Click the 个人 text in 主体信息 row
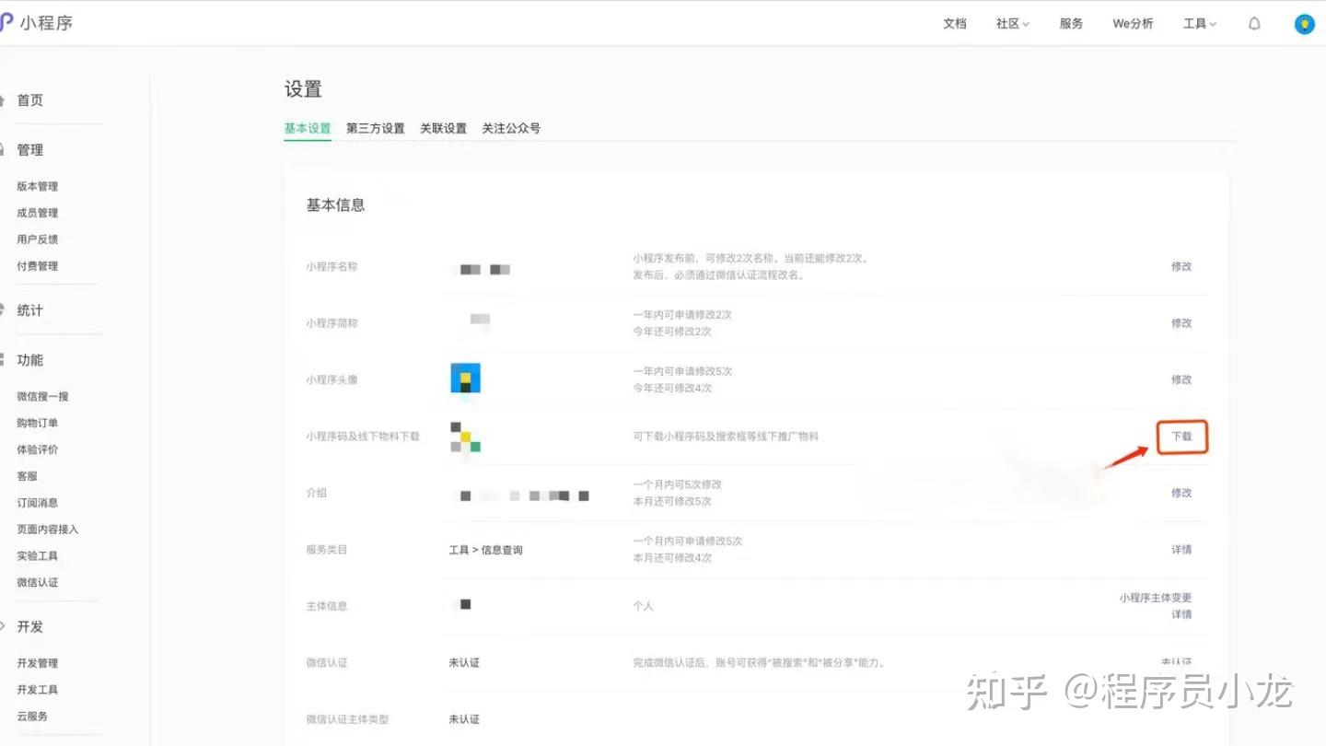Screen dimensions: 1326x746 pos(643,606)
